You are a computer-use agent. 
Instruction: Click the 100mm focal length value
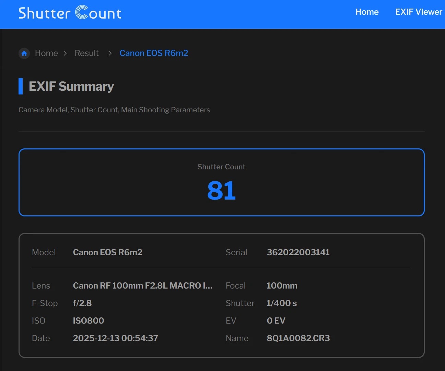coord(282,286)
